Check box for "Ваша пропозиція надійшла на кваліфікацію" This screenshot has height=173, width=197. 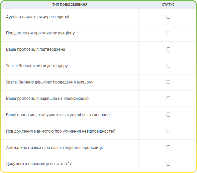168,98
